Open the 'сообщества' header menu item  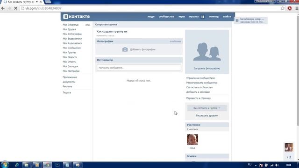click(x=166, y=17)
